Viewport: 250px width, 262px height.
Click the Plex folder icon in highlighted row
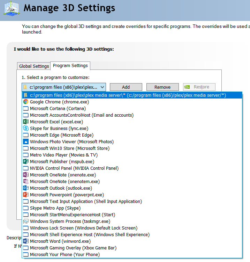point(25,95)
